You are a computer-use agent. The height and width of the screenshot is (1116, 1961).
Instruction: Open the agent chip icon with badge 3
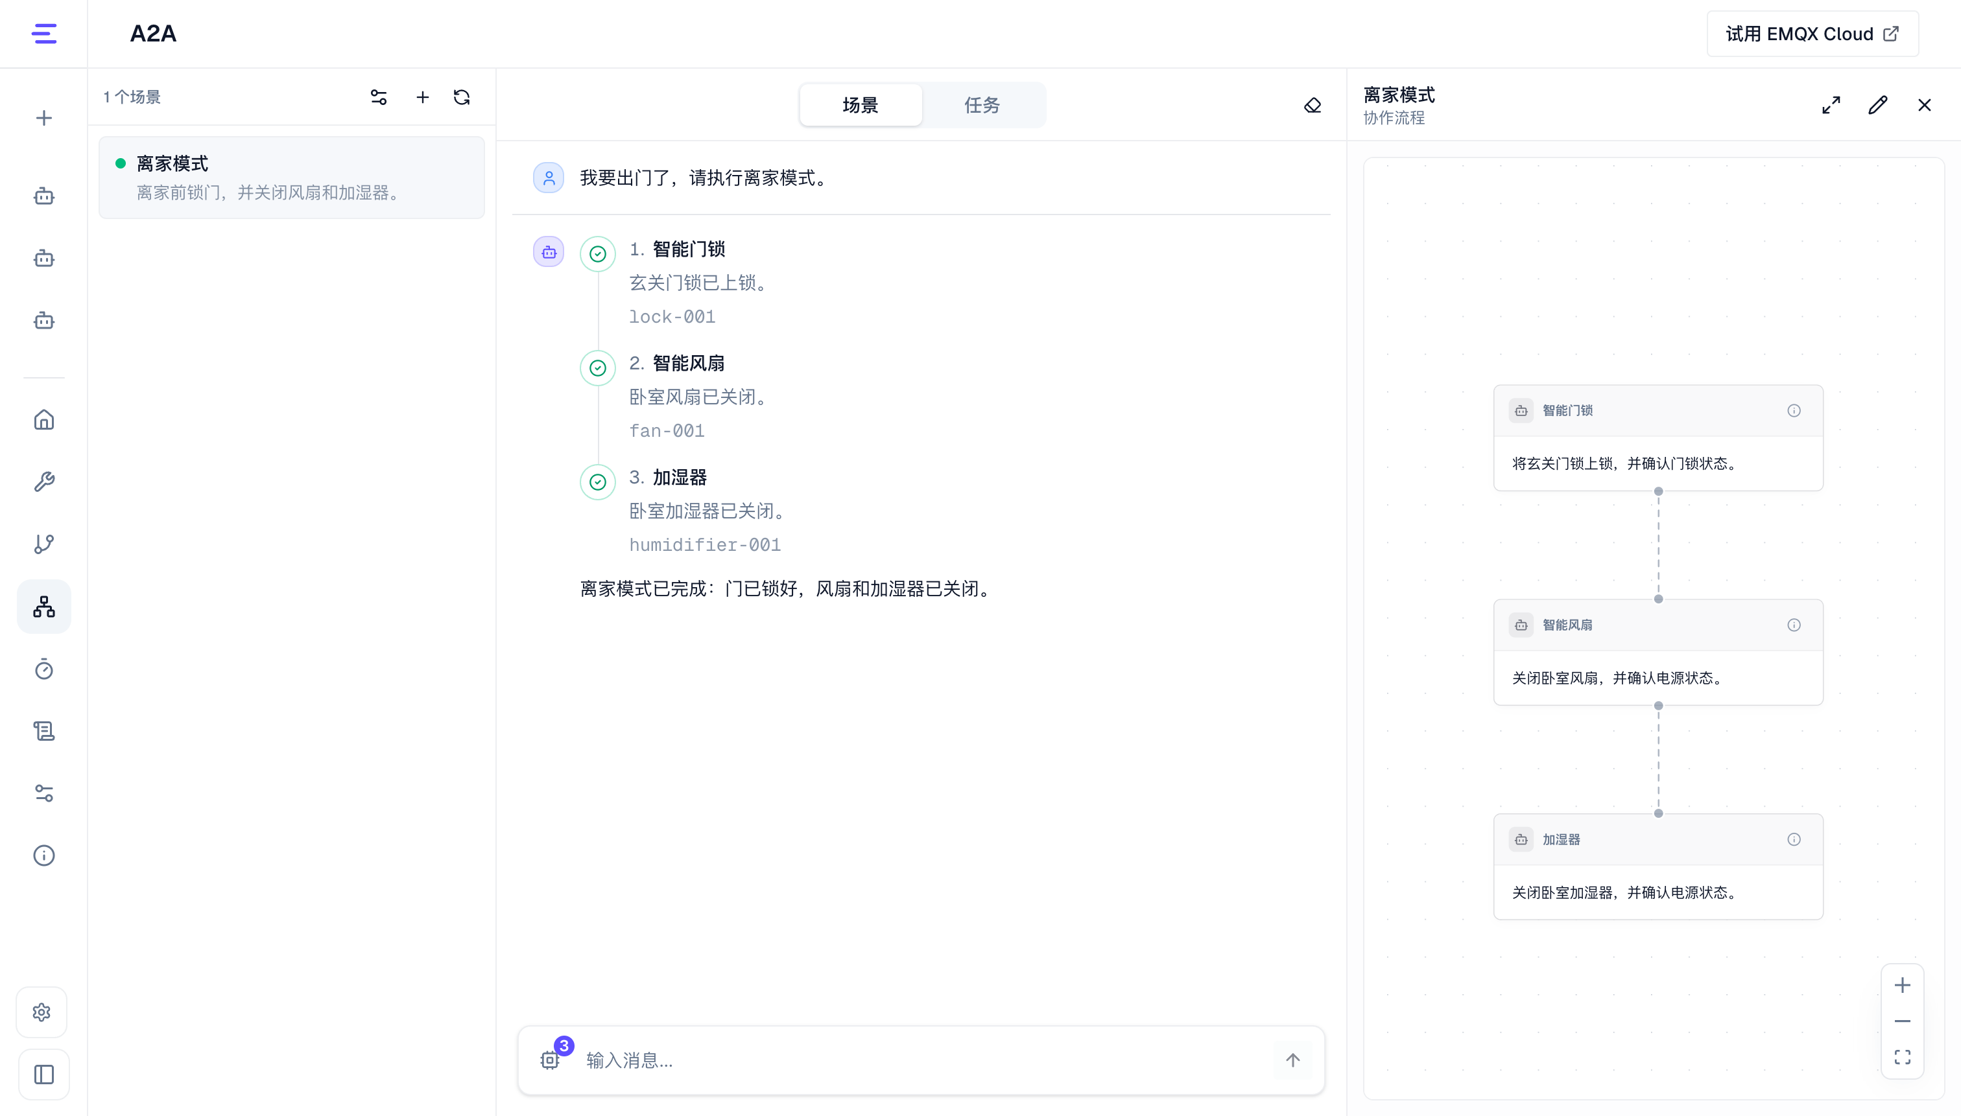pos(551,1059)
